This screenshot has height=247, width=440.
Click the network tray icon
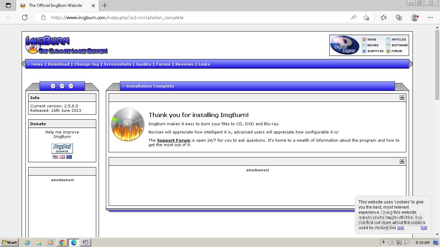(399, 243)
